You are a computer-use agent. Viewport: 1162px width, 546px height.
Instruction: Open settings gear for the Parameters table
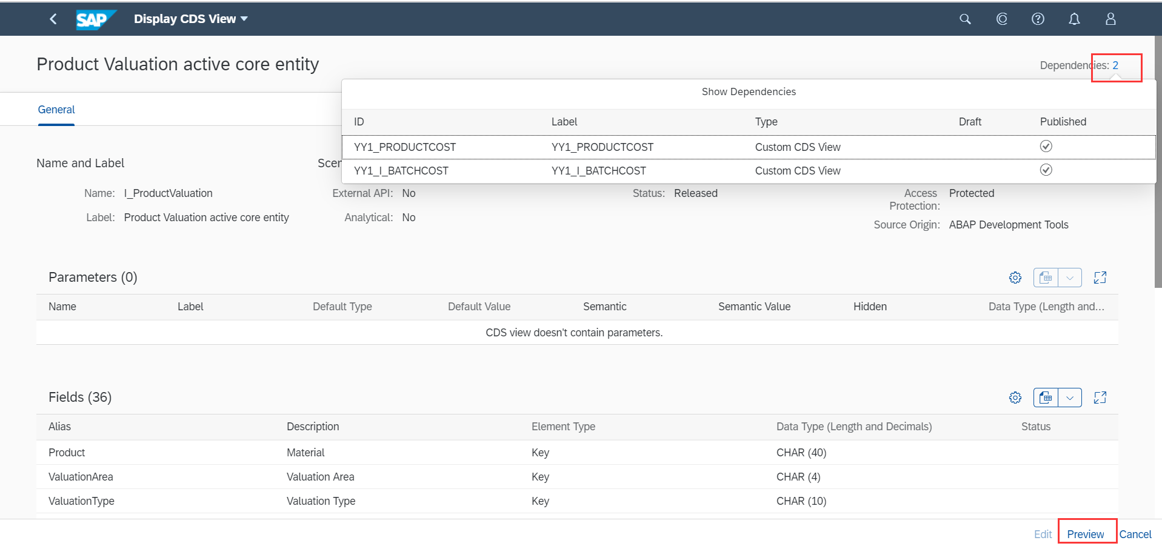point(1015,278)
